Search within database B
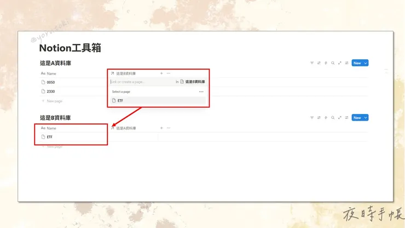 [x=333, y=117]
